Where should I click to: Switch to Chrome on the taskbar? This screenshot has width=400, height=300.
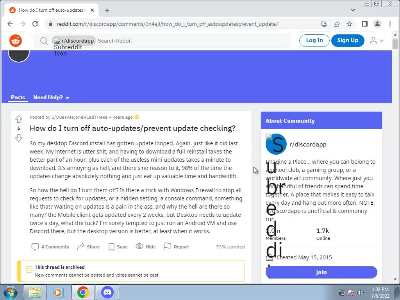[x=83, y=292]
